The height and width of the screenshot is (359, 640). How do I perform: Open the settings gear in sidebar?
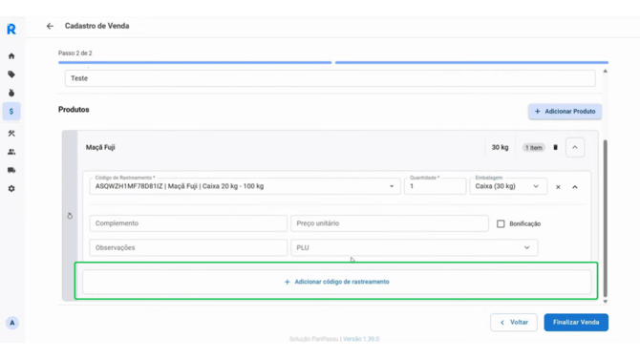pyautogui.click(x=11, y=188)
